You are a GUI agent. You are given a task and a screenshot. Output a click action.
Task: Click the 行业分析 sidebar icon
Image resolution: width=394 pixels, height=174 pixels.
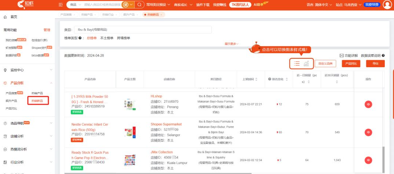tap(5, 162)
